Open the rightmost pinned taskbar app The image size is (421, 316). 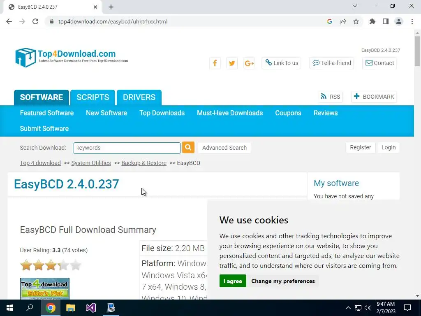click(x=111, y=308)
